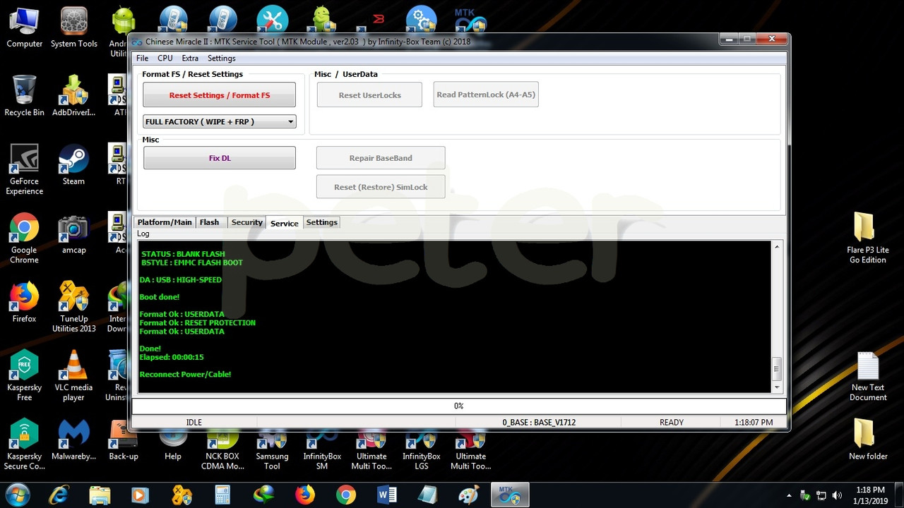Click Reset (Restore) SimLock button
The width and height of the screenshot is (904, 508).
pos(381,187)
